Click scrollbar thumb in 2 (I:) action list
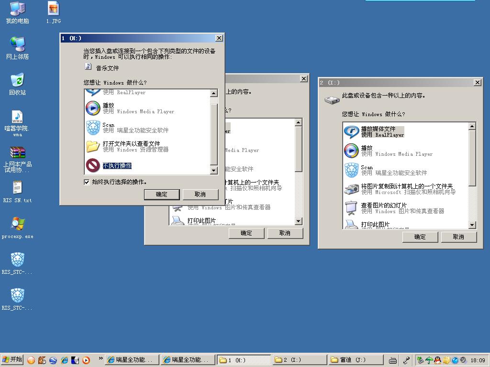 coord(472,158)
